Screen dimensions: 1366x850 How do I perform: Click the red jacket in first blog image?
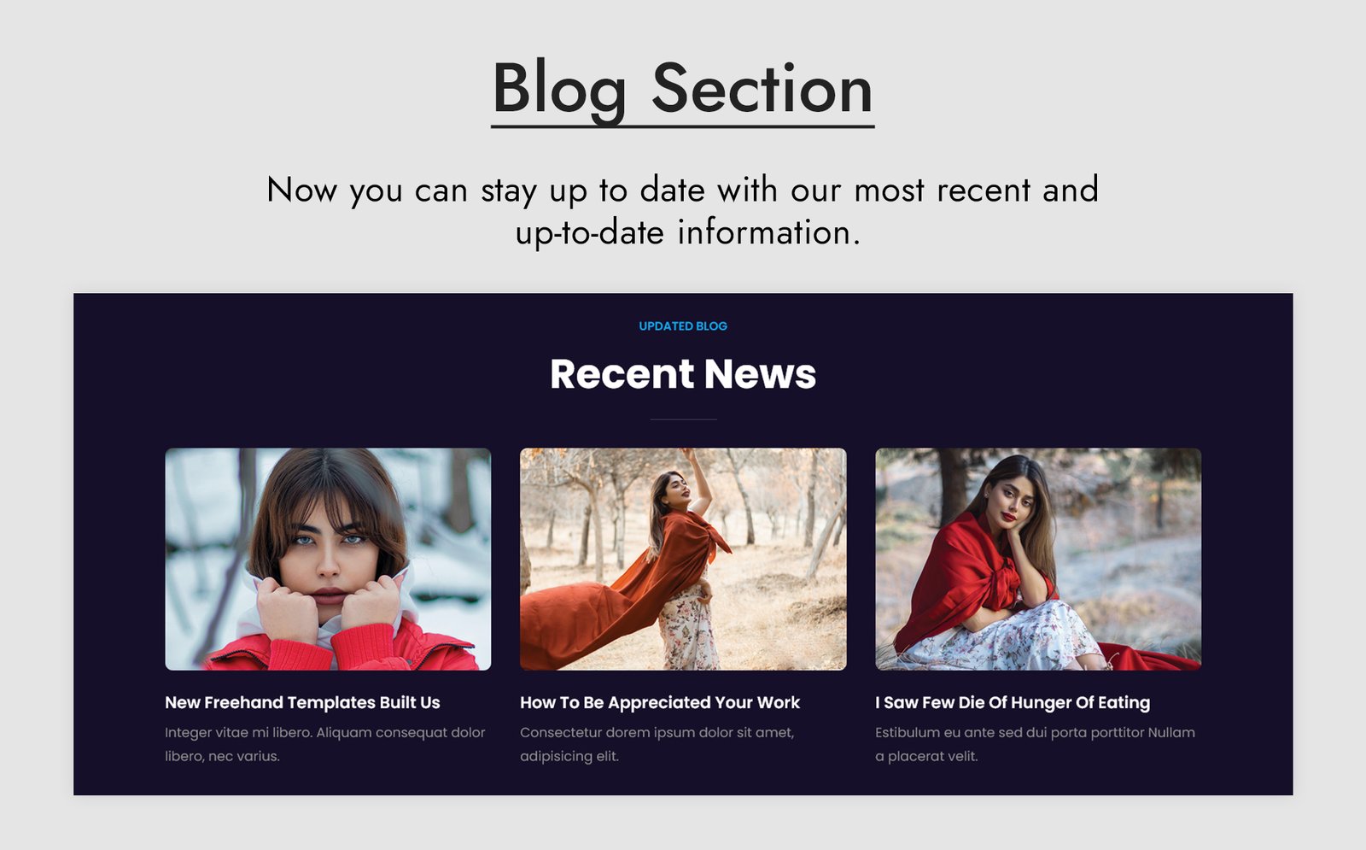[341, 649]
